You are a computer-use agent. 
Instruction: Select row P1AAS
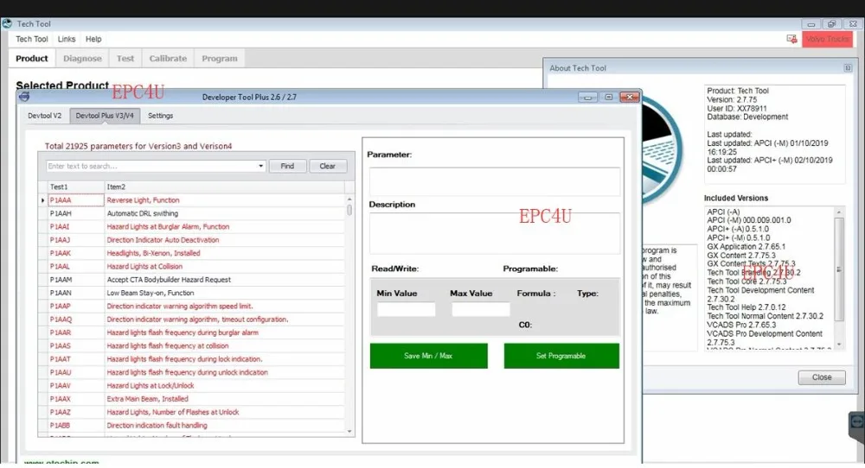(75, 345)
